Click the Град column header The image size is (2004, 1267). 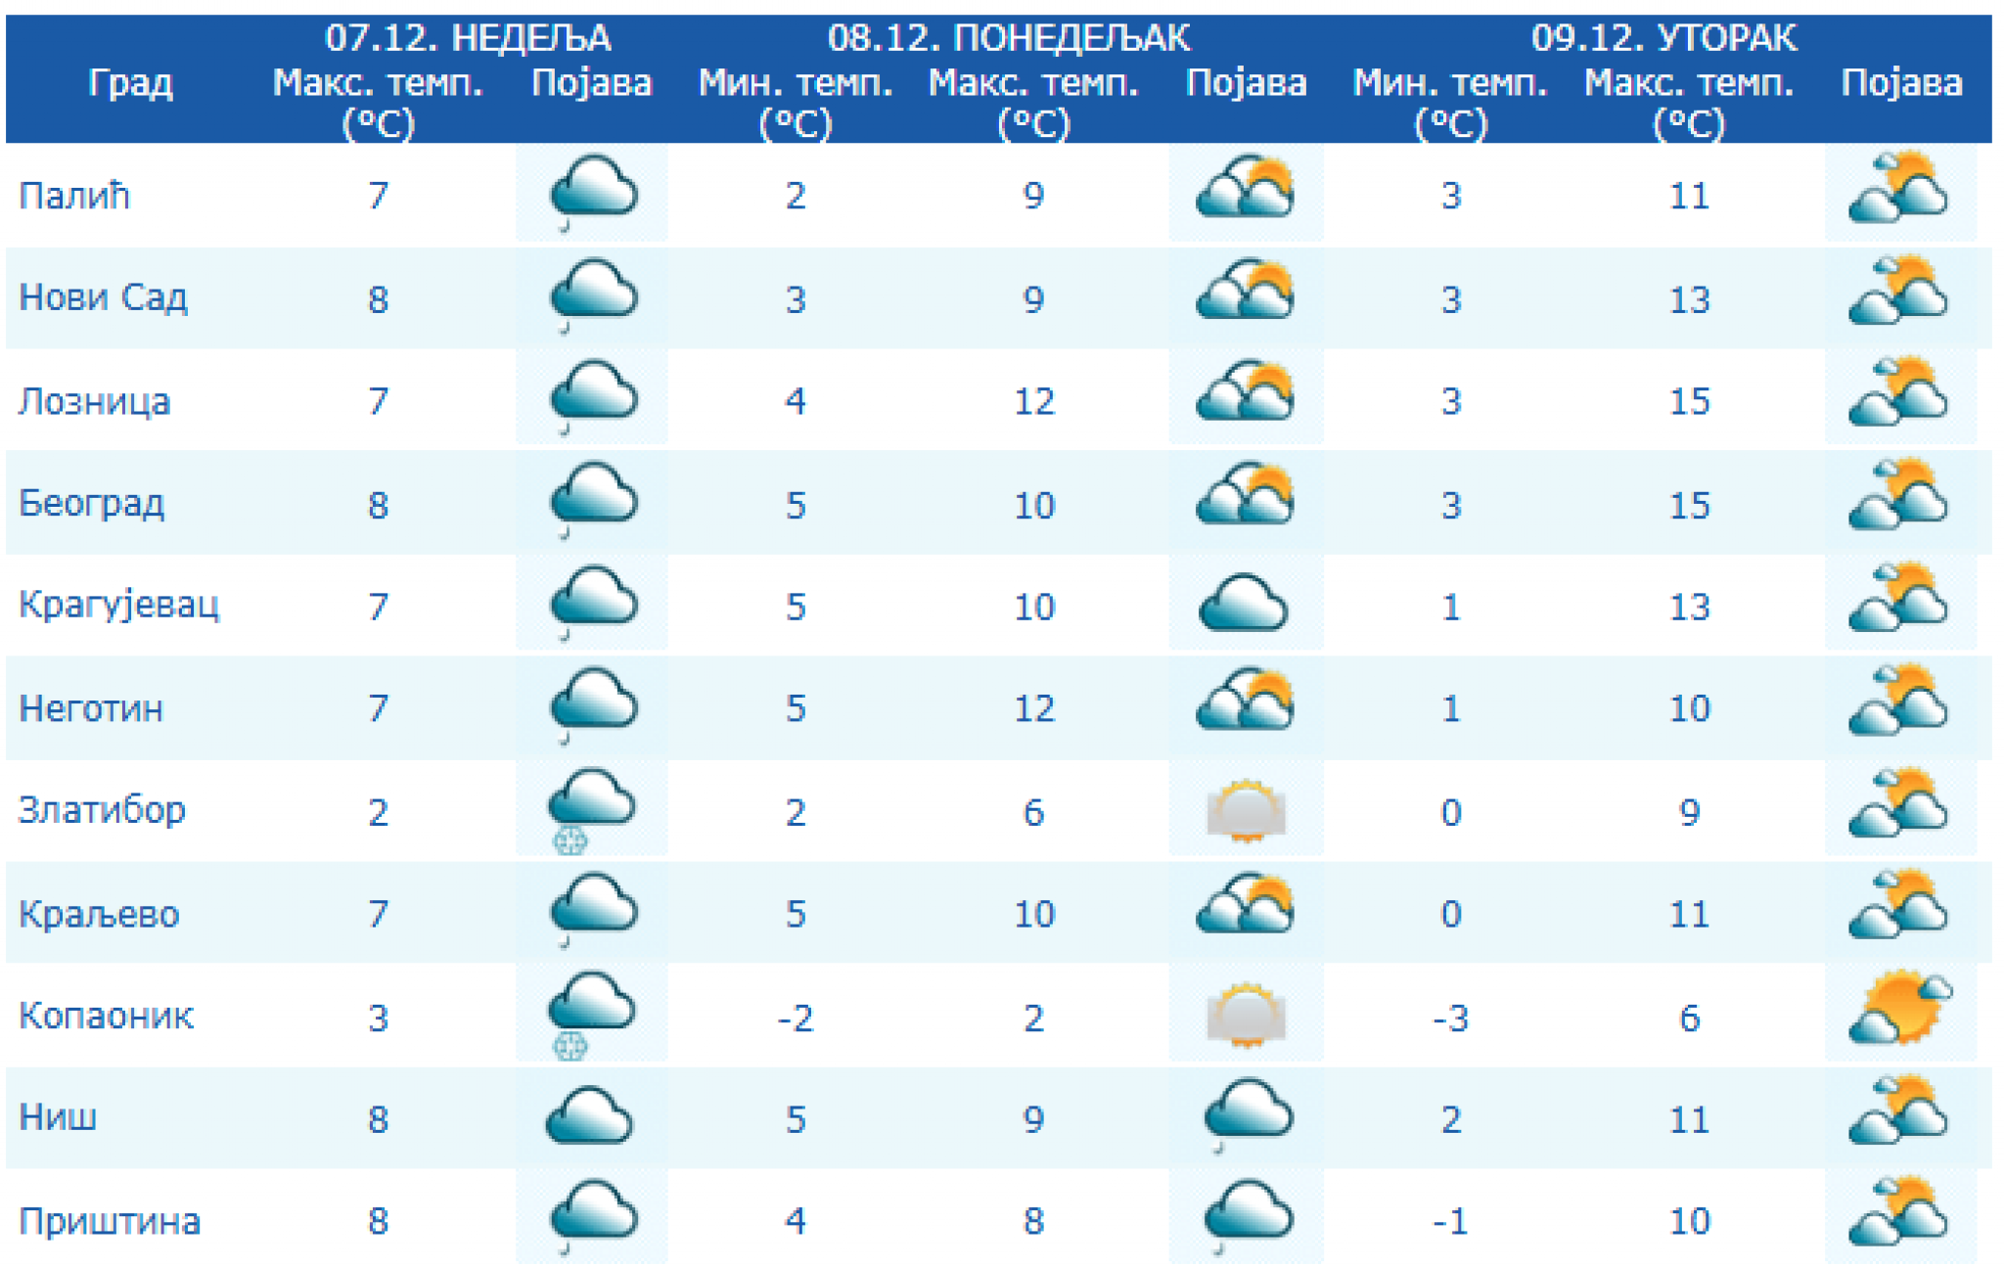point(130,83)
